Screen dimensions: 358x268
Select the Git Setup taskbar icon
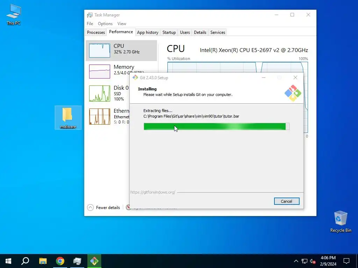[x=94, y=261]
